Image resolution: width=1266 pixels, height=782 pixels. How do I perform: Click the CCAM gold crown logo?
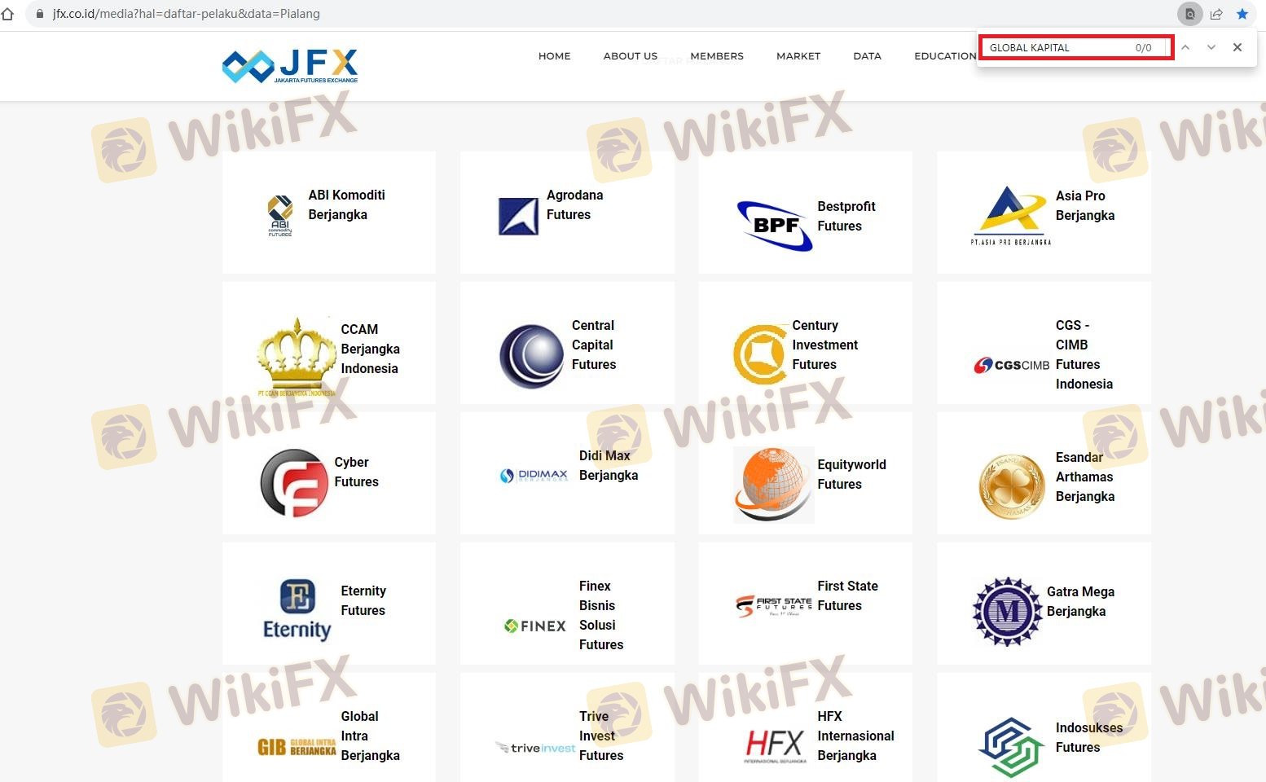pyautogui.click(x=296, y=356)
